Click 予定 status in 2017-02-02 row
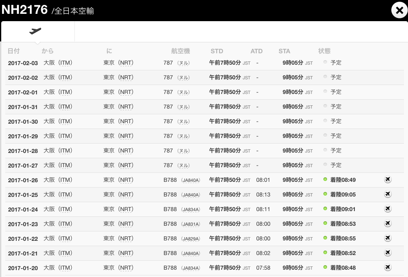The width and height of the screenshot is (408, 277). (x=336, y=77)
